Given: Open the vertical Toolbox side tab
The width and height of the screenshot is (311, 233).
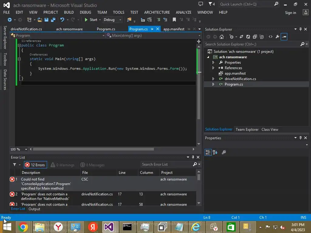Looking at the screenshot, I should 5,59.
